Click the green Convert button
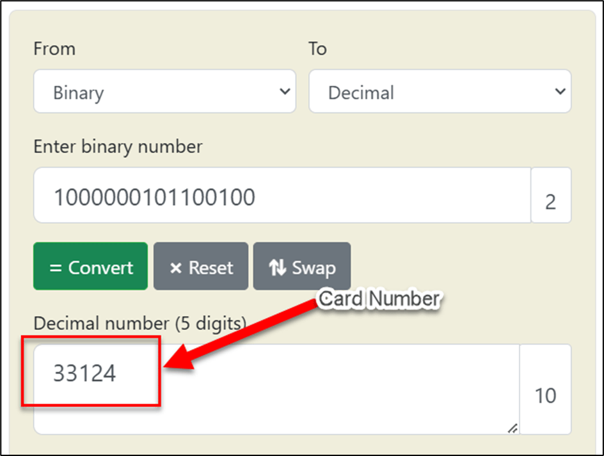The height and width of the screenshot is (456, 604). pos(90,266)
